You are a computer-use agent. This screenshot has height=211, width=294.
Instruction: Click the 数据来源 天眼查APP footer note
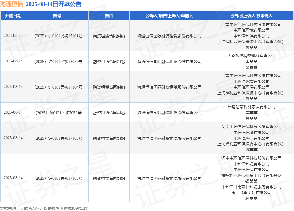click(x=44, y=208)
